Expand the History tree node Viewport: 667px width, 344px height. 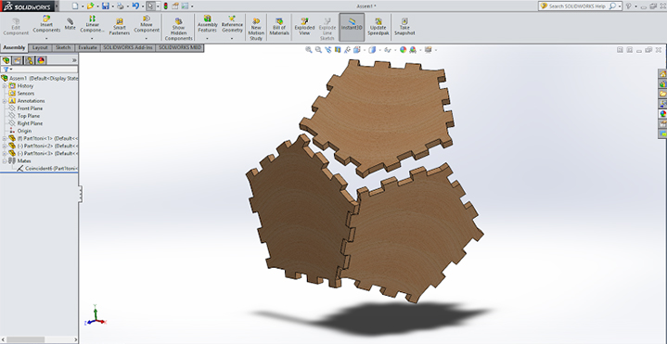tap(5, 86)
